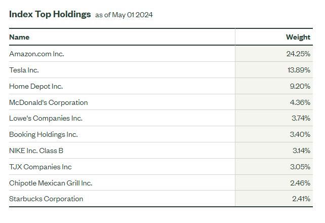The width and height of the screenshot is (325, 223).
Task: Click TJX Companies Inc name
Action: [40, 167]
